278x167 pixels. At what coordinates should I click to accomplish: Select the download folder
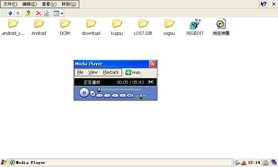point(91,27)
